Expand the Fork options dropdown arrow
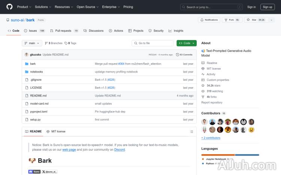 tap(238, 20)
